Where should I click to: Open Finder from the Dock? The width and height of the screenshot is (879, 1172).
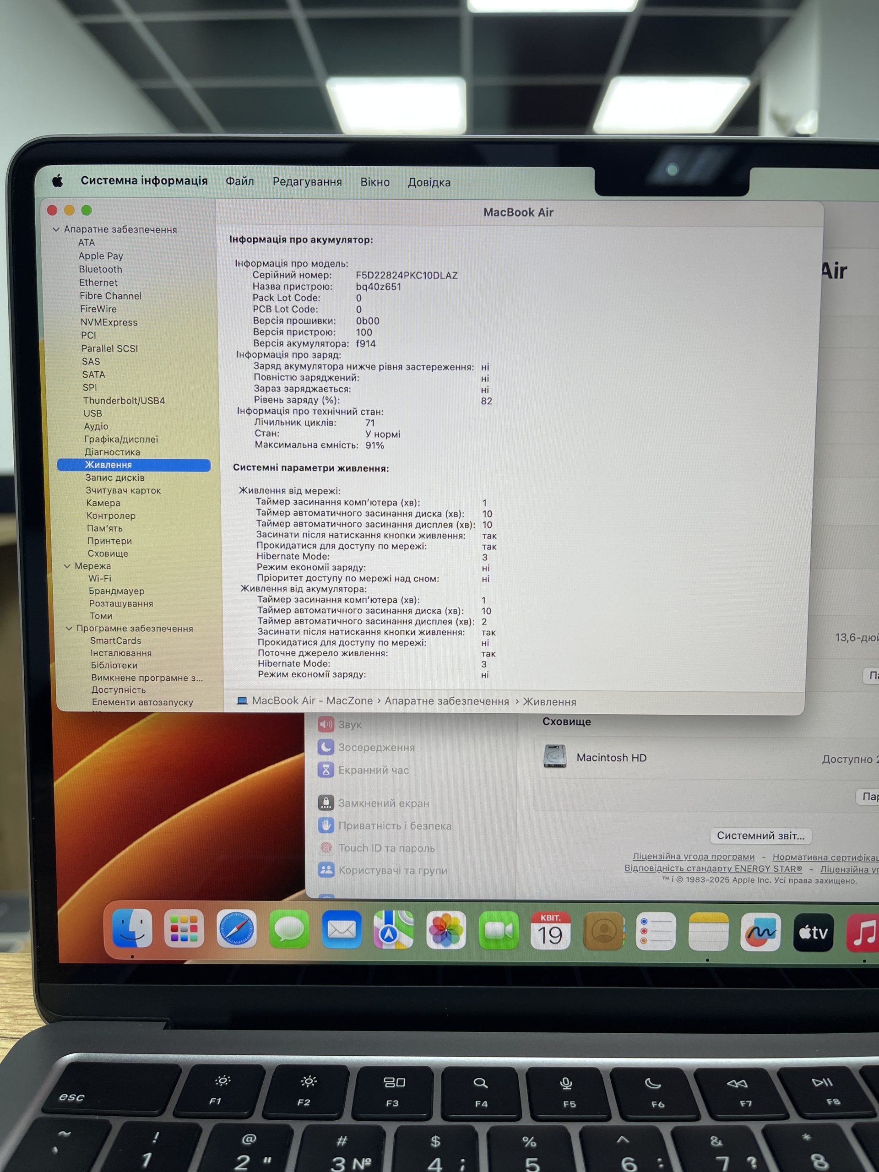click(x=132, y=929)
